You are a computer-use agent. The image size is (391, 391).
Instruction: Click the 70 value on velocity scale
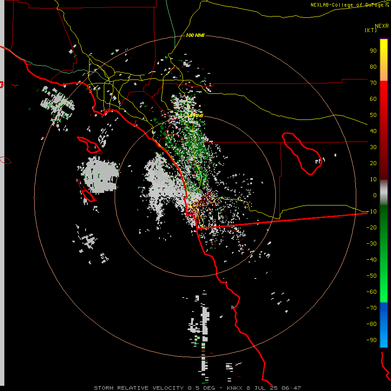point(373,83)
